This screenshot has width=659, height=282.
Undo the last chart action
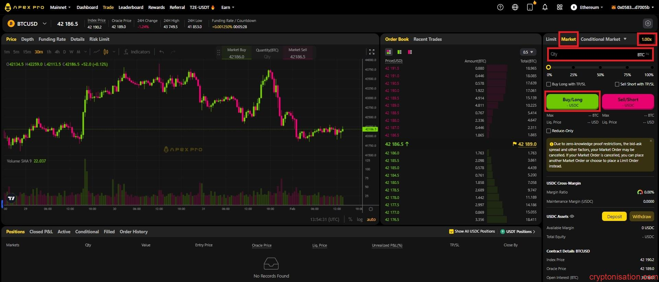point(162,52)
